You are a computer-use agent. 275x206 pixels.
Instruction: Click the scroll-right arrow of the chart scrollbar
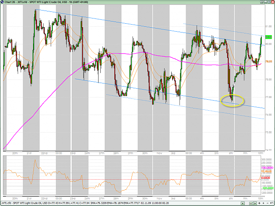point(255,203)
